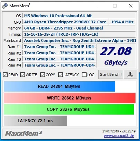The image size is (140, 141).
Task: Disable the LATENCY test checkbox
Action: pyautogui.click(x=60, y=75)
